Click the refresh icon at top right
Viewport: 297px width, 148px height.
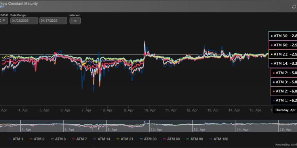click(294, 7)
